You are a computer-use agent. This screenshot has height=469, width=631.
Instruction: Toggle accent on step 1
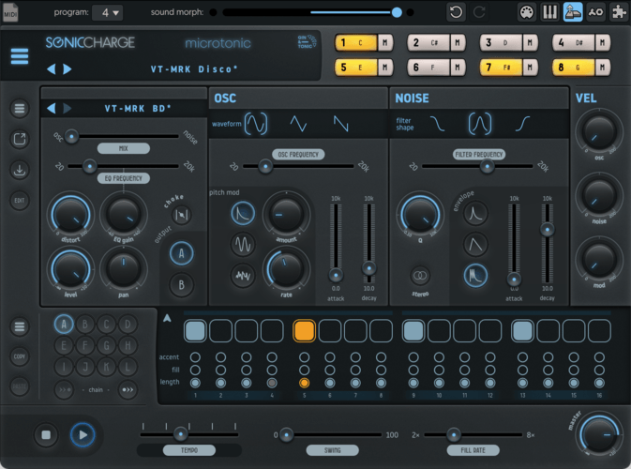click(194, 357)
